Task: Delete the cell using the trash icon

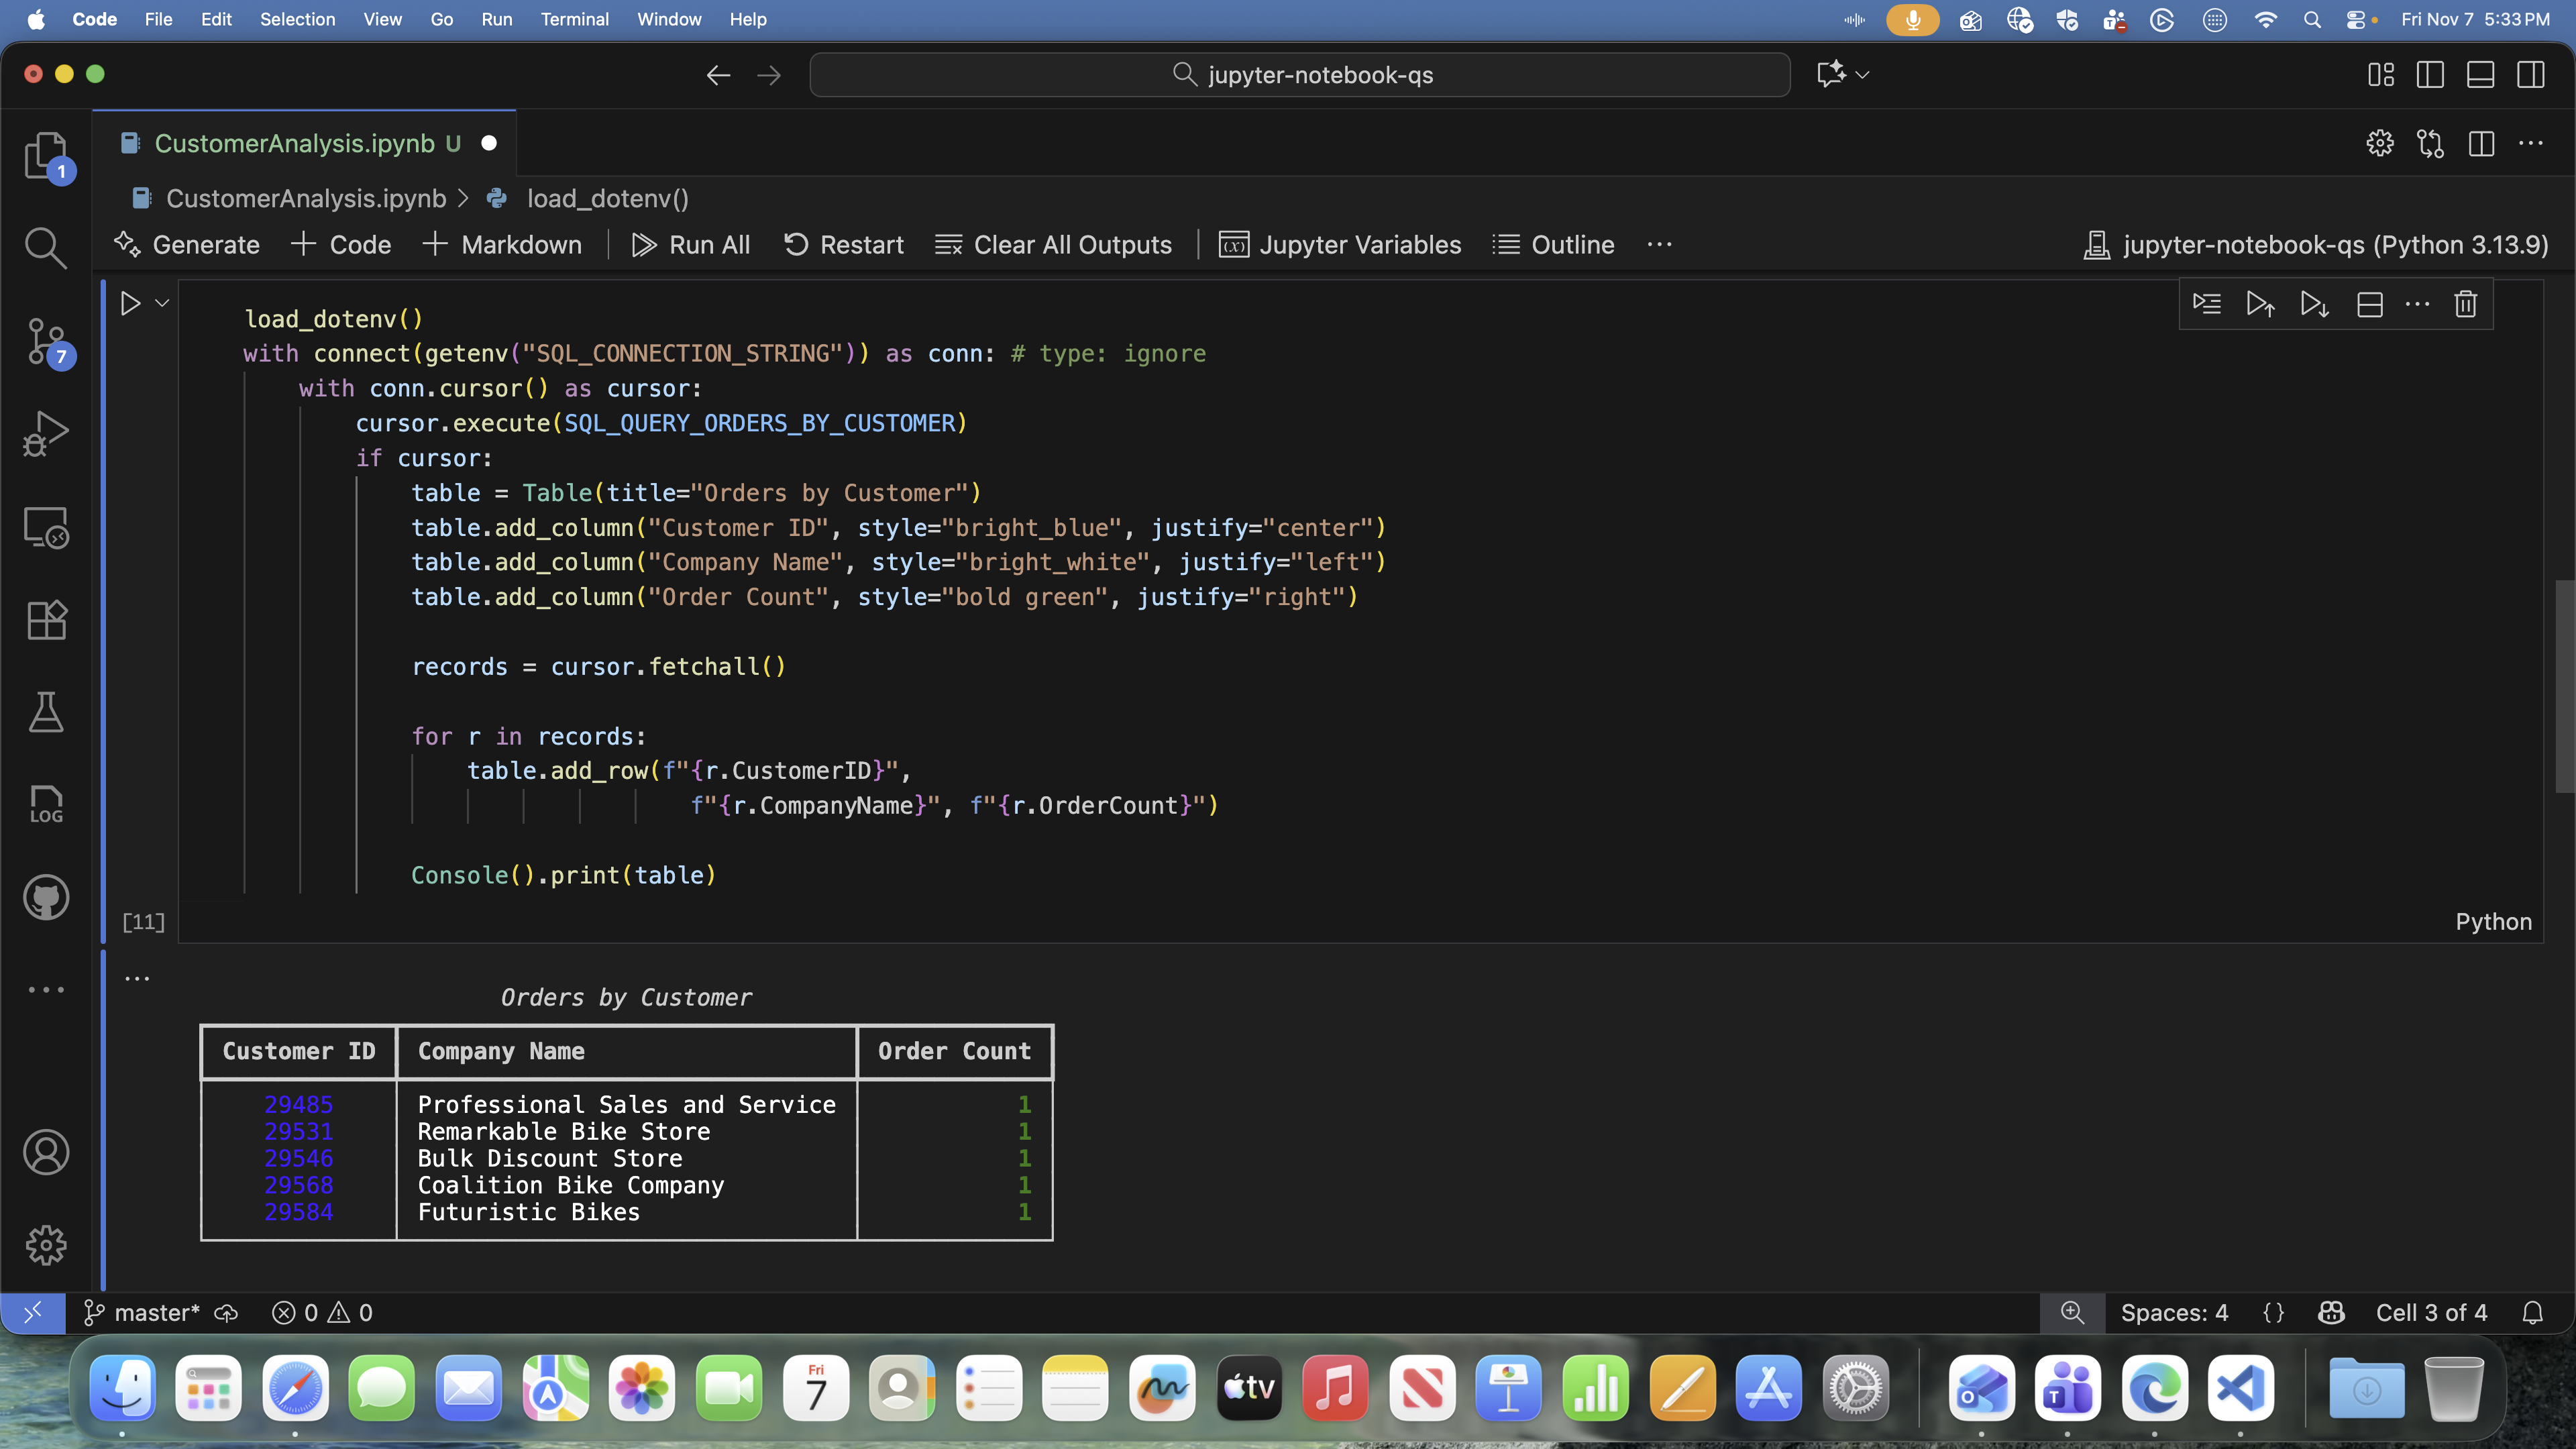Action: pos(2465,304)
